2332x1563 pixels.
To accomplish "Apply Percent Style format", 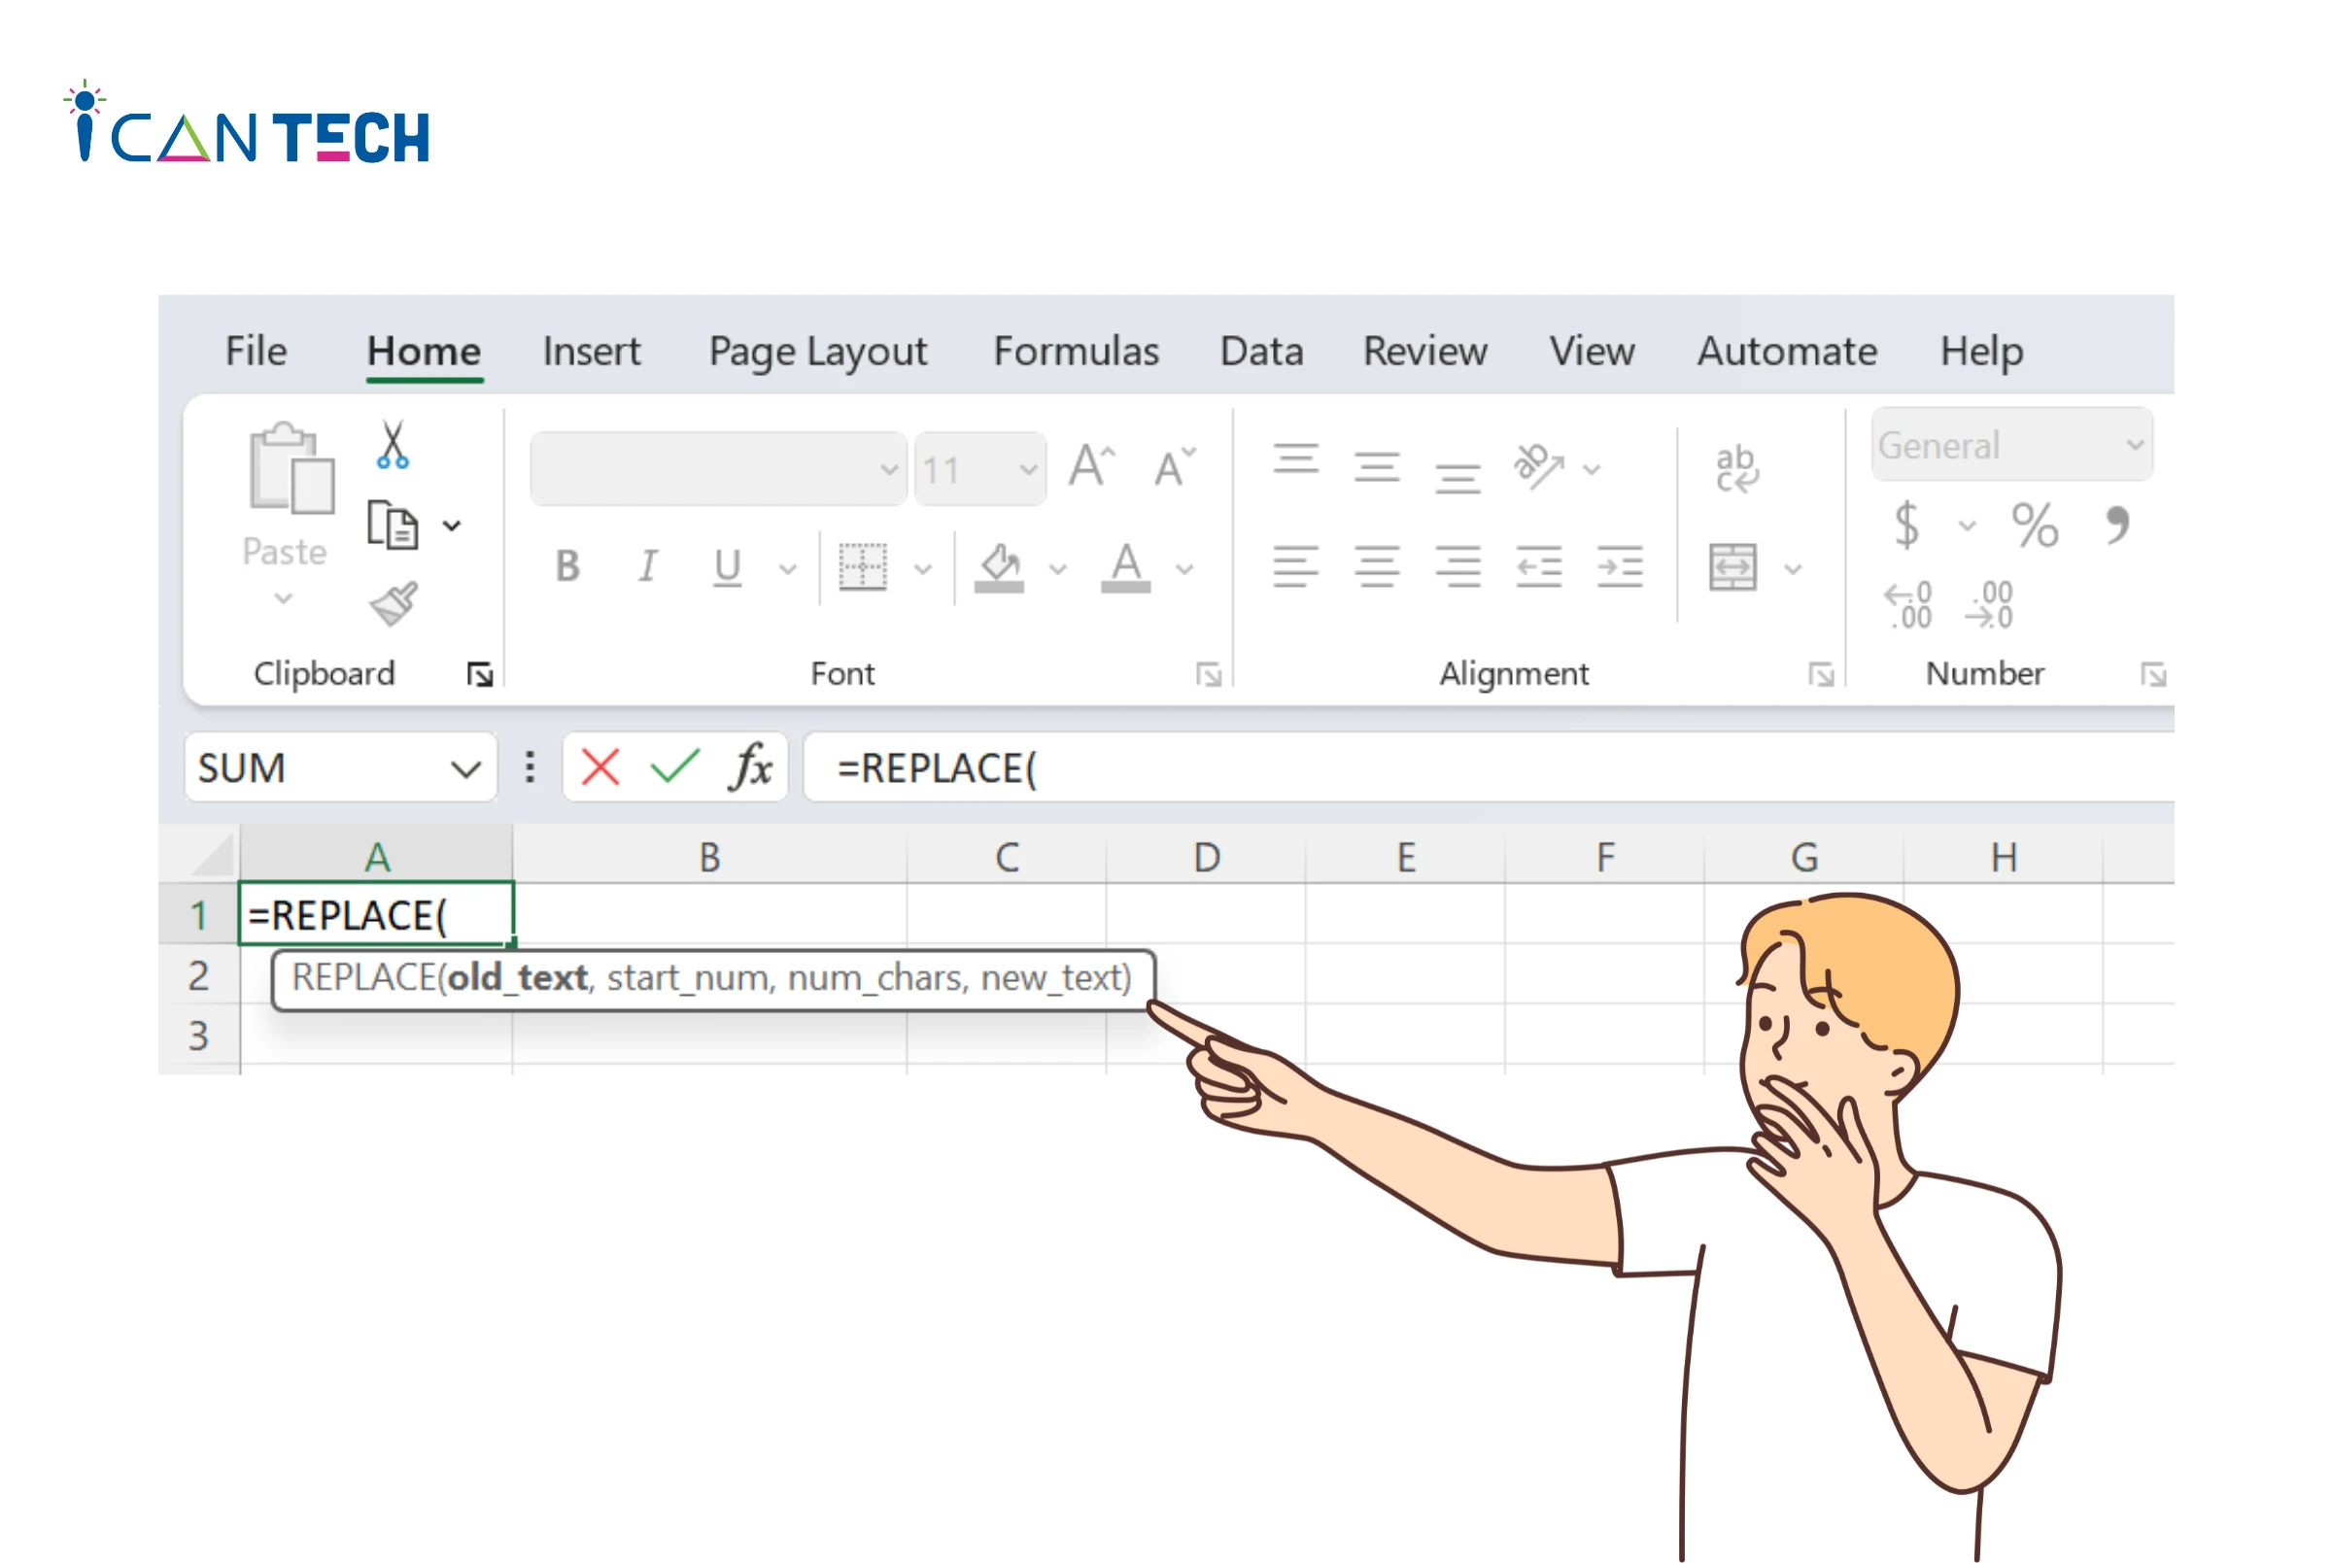I will 2034,525.
